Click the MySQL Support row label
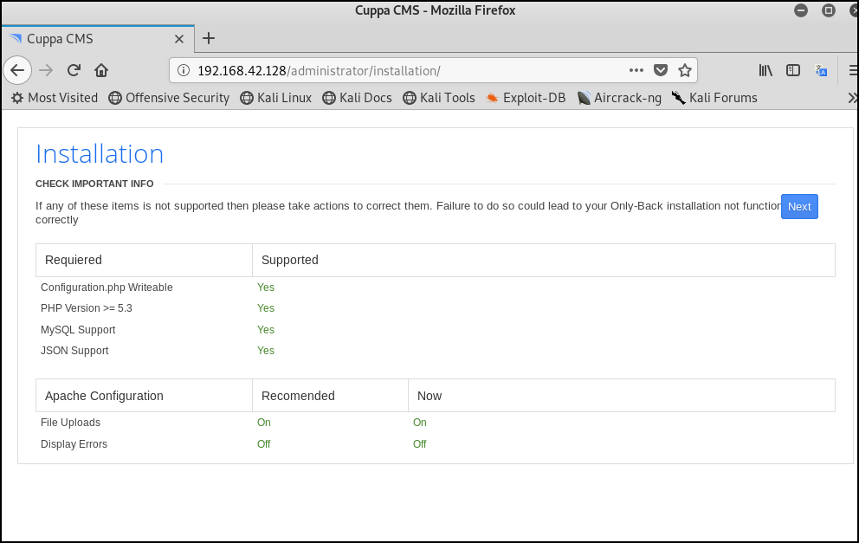This screenshot has height=543, width=859. [78, 330]
